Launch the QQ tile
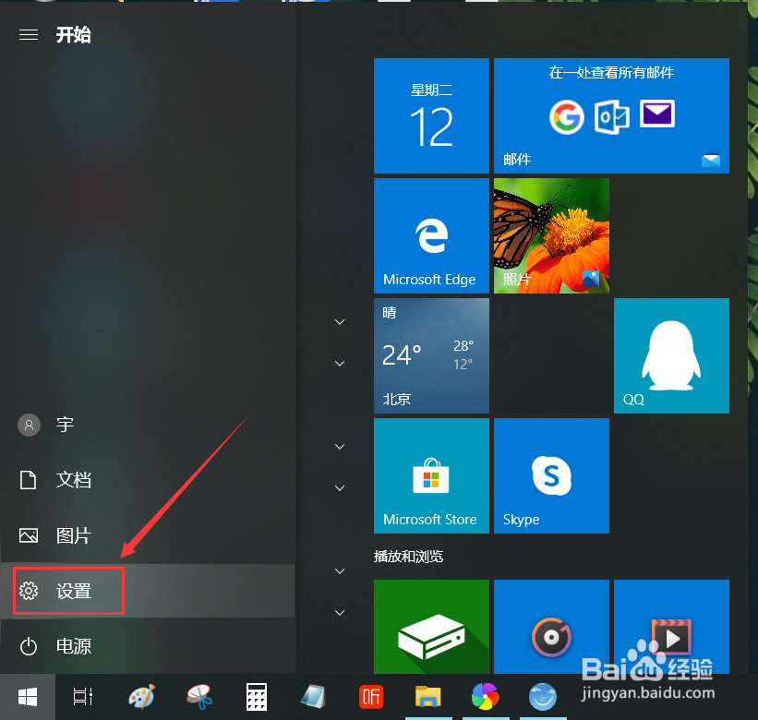Image resolution: width=758 pixels, height=720 pixels. pos(671,355)
